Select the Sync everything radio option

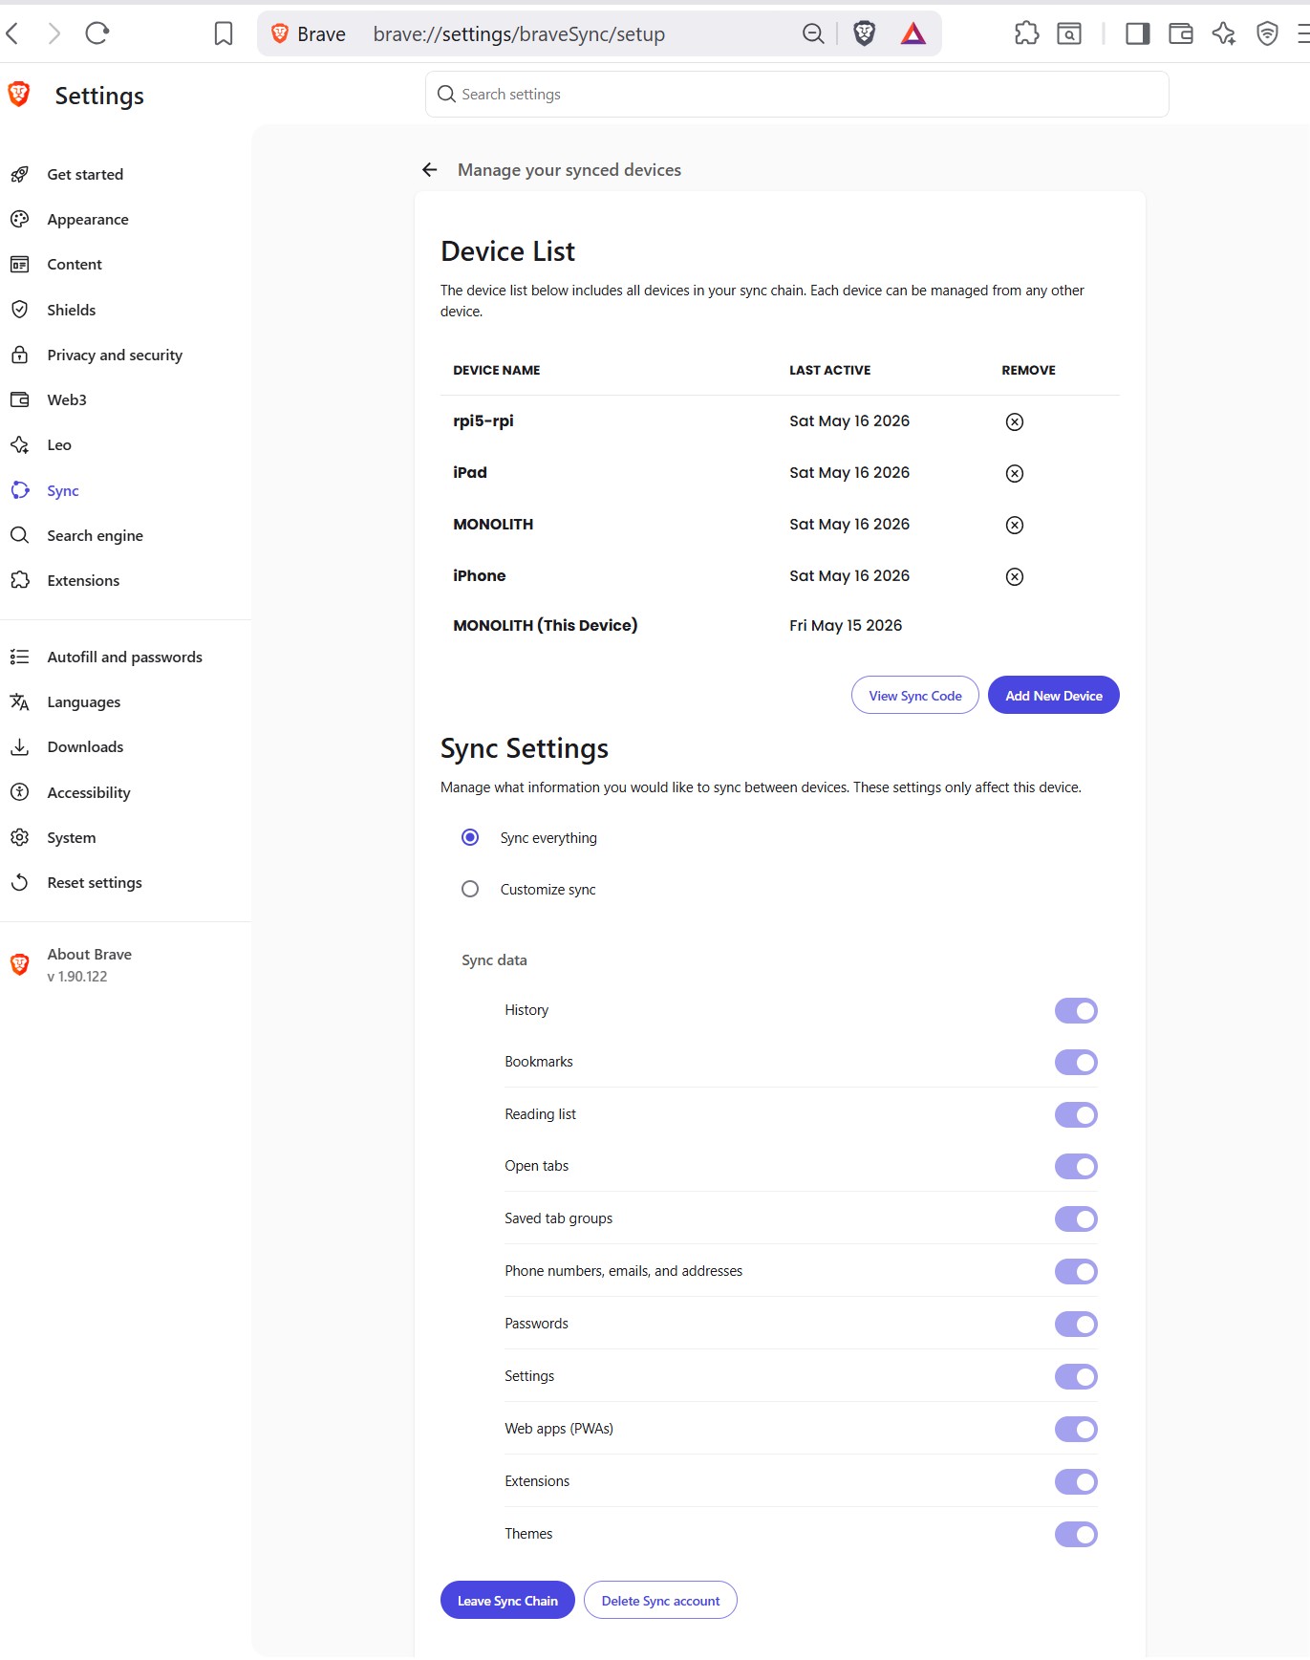[470, 837]
